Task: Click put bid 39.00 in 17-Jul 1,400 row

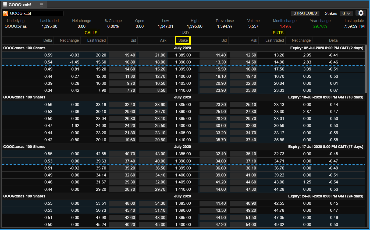Action: pyautogui.click(x=213, y=175)
